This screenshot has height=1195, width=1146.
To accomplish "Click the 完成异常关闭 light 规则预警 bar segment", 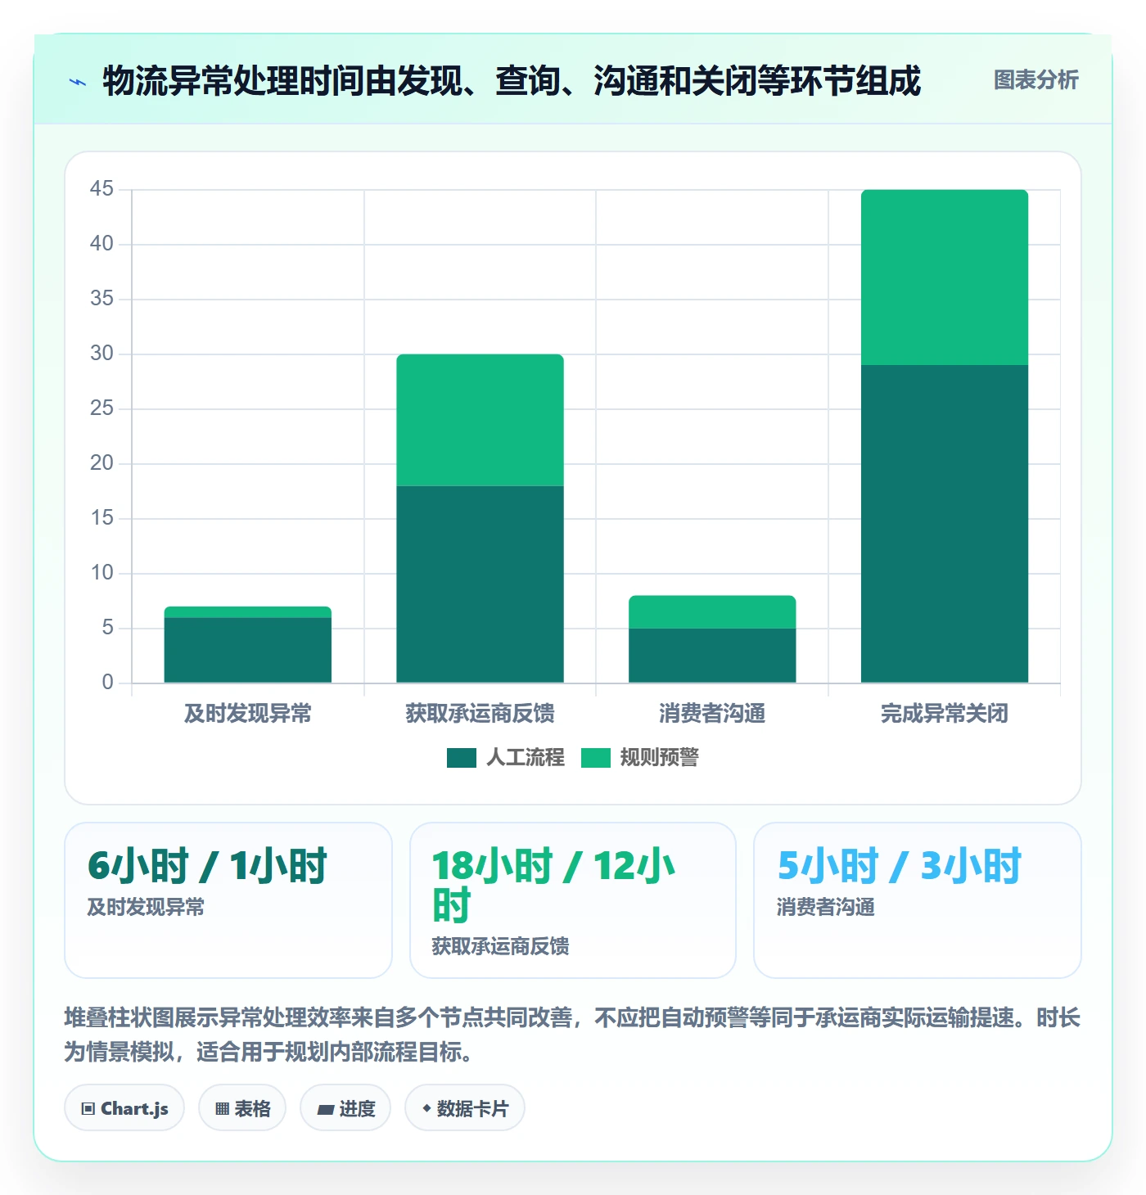I will tap(945, 277).
